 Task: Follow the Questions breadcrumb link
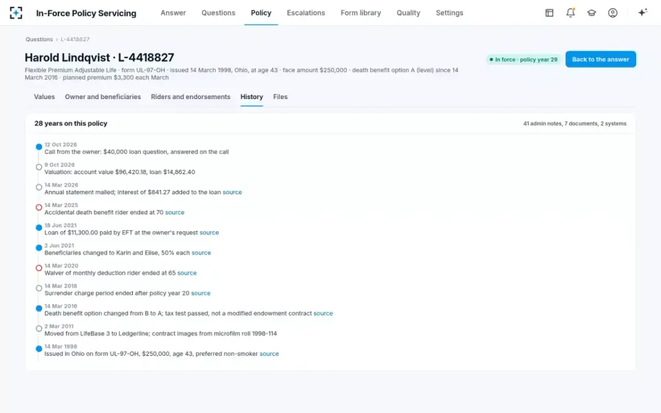pyautogui.click(x=39, y=40)
